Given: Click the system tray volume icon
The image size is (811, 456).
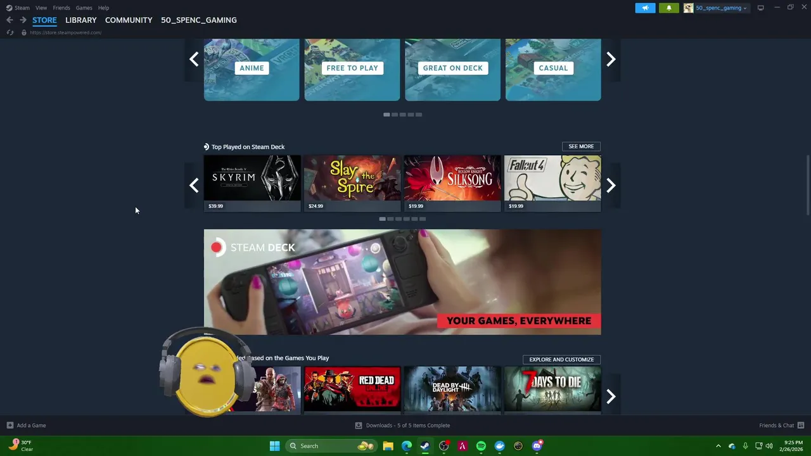Looking at the screenshot, I should pos(769,446).
